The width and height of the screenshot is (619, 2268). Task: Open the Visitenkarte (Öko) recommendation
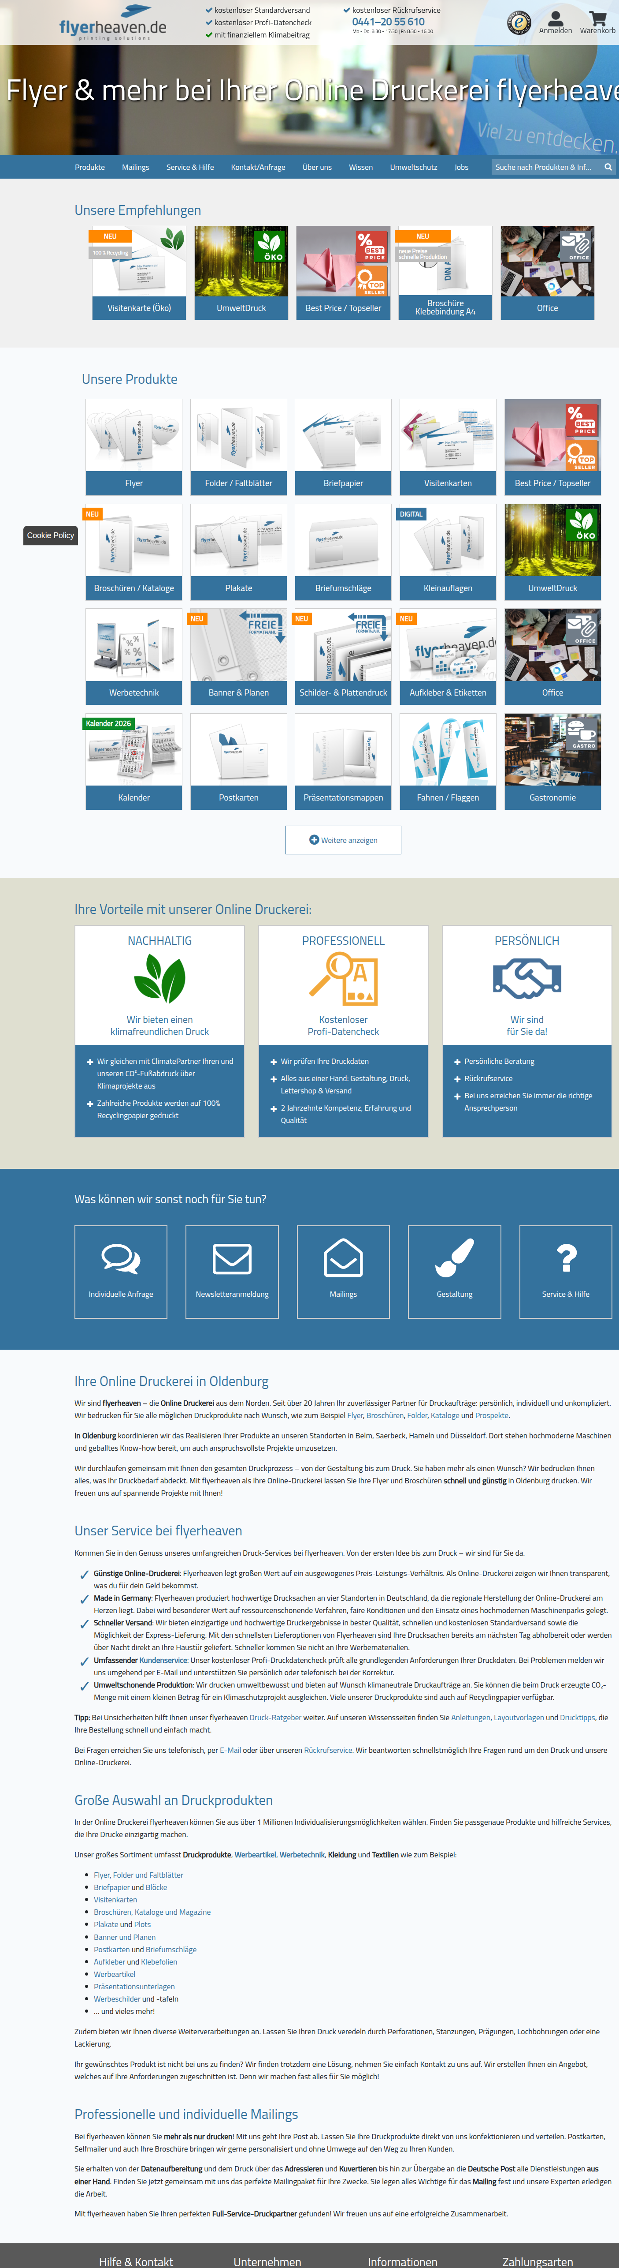coord(139,273)
